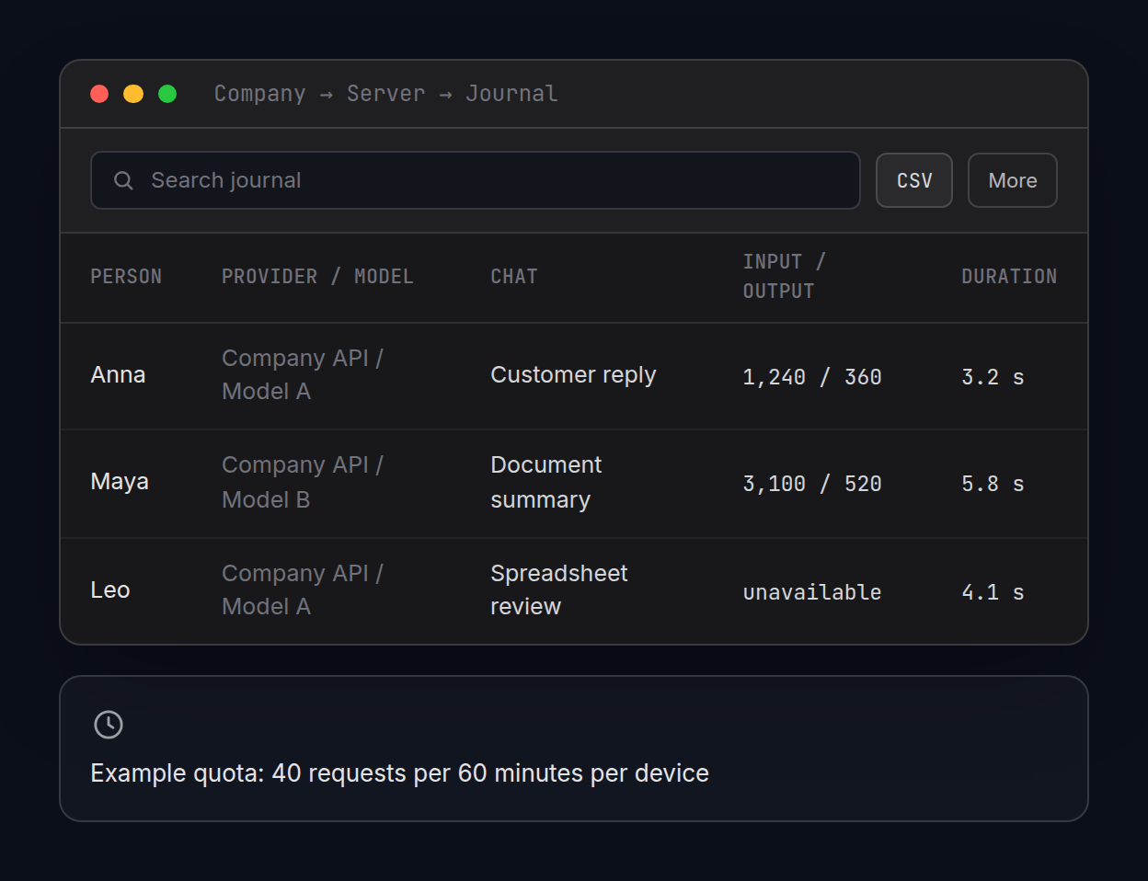This screenshot has height=881, width=1148.
Task: Export the journal with the CSV button
Action: [x=914, y=180]
